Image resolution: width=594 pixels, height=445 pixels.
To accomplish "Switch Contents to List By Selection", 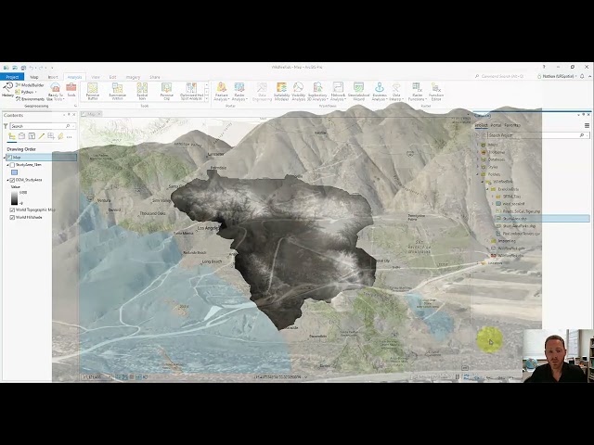I will pos(32,136).
